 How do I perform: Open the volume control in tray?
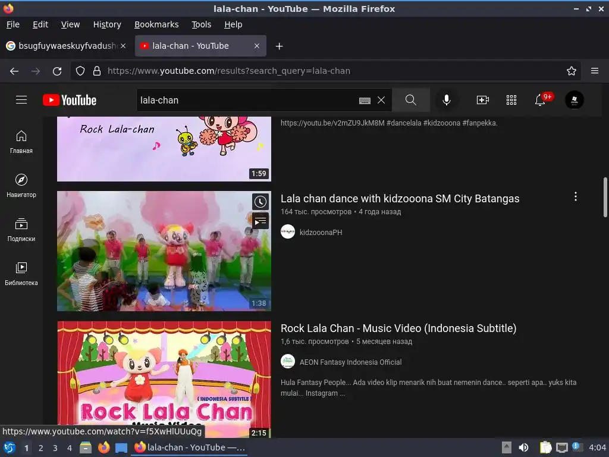tap(523, 447)
